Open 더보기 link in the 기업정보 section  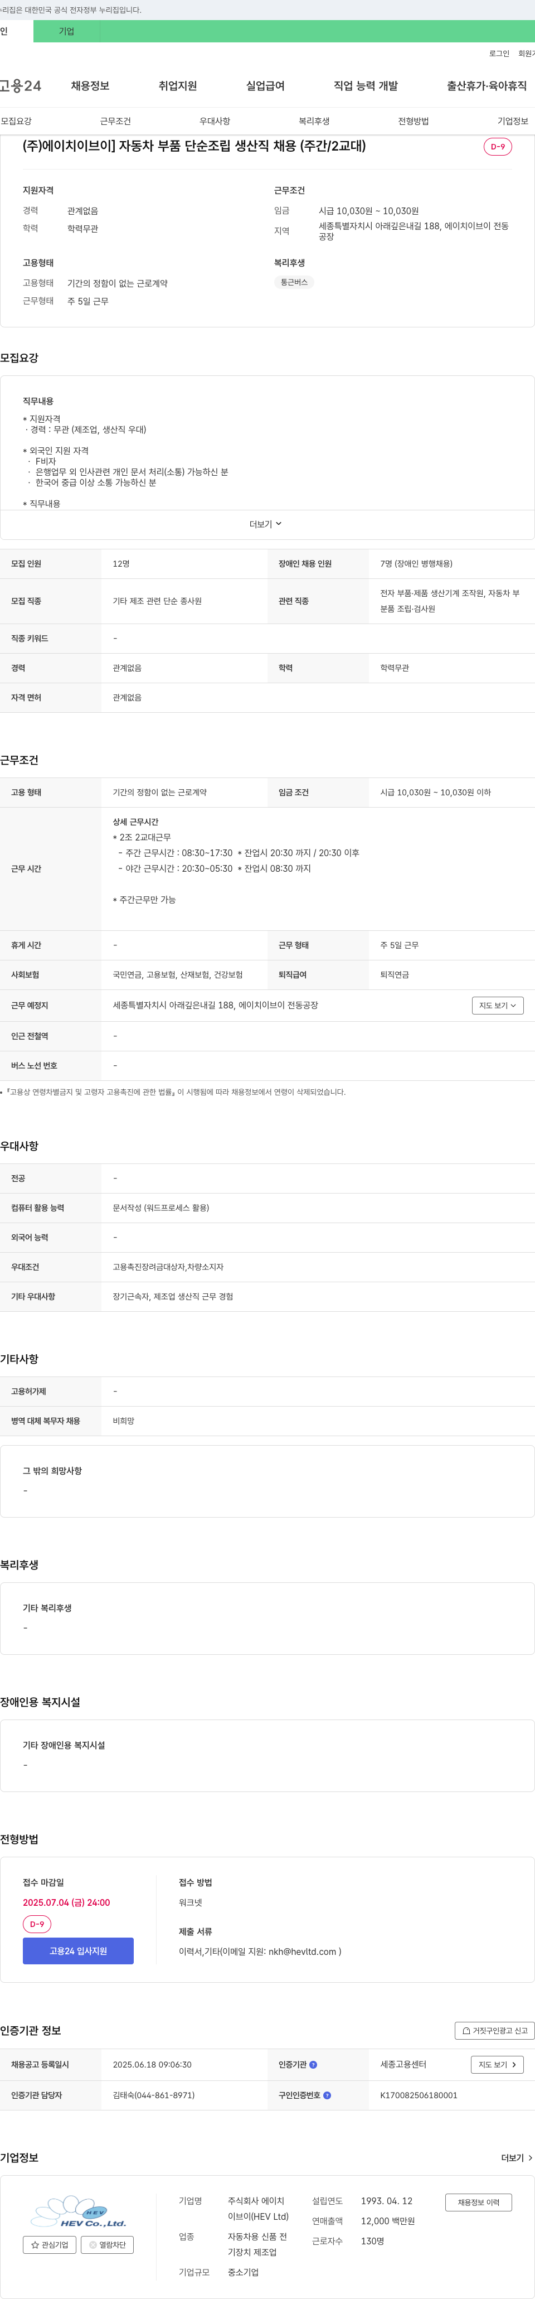(x=517, y=2158)
